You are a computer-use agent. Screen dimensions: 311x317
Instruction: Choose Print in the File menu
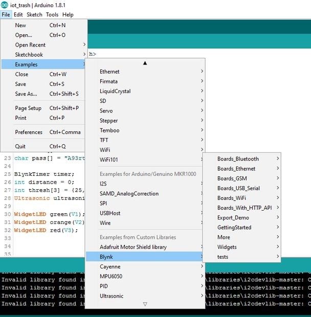tap(43, 118)
